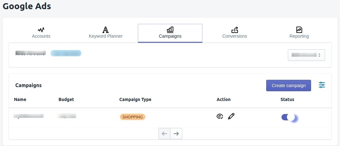Click the Conversions share icon
340x146 pixels.
click(235, 29)
